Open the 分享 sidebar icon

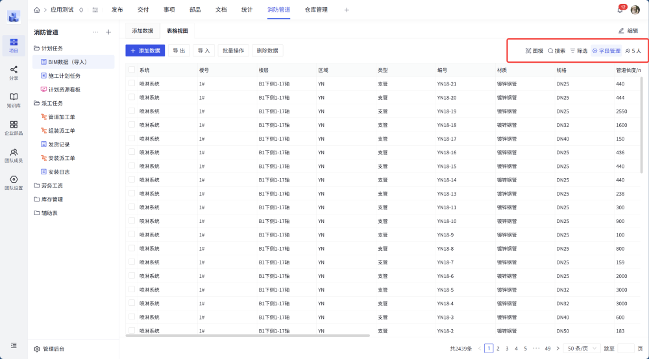coord(14,73)
